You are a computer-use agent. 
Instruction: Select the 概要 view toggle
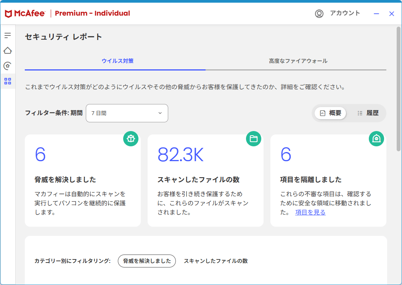(x=330, y=113)
